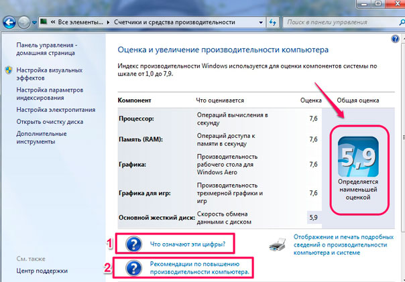Screen dimensions: 405x282
Task: Open 'Рекомендации по повышению производительности компьютера' link
Action: pos(200,268)
